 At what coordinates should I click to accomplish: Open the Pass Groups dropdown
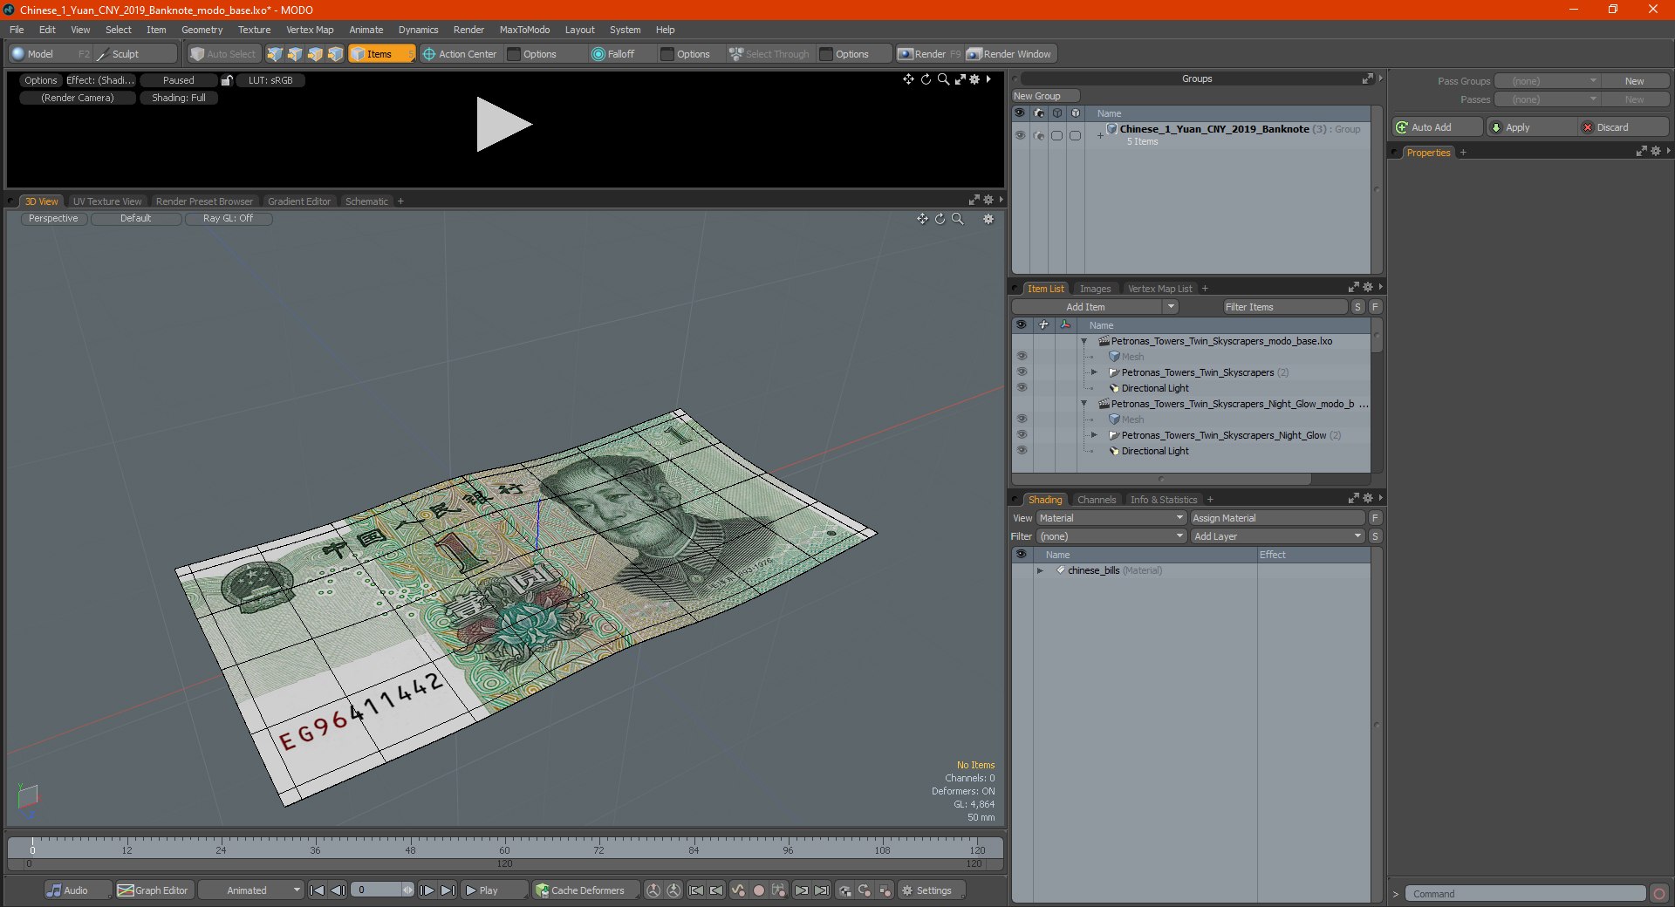(x=1547, y=81)
